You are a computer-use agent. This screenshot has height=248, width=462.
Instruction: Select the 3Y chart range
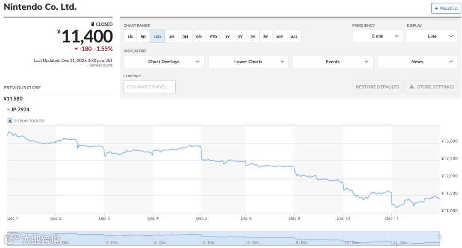[x=253, y=37]
